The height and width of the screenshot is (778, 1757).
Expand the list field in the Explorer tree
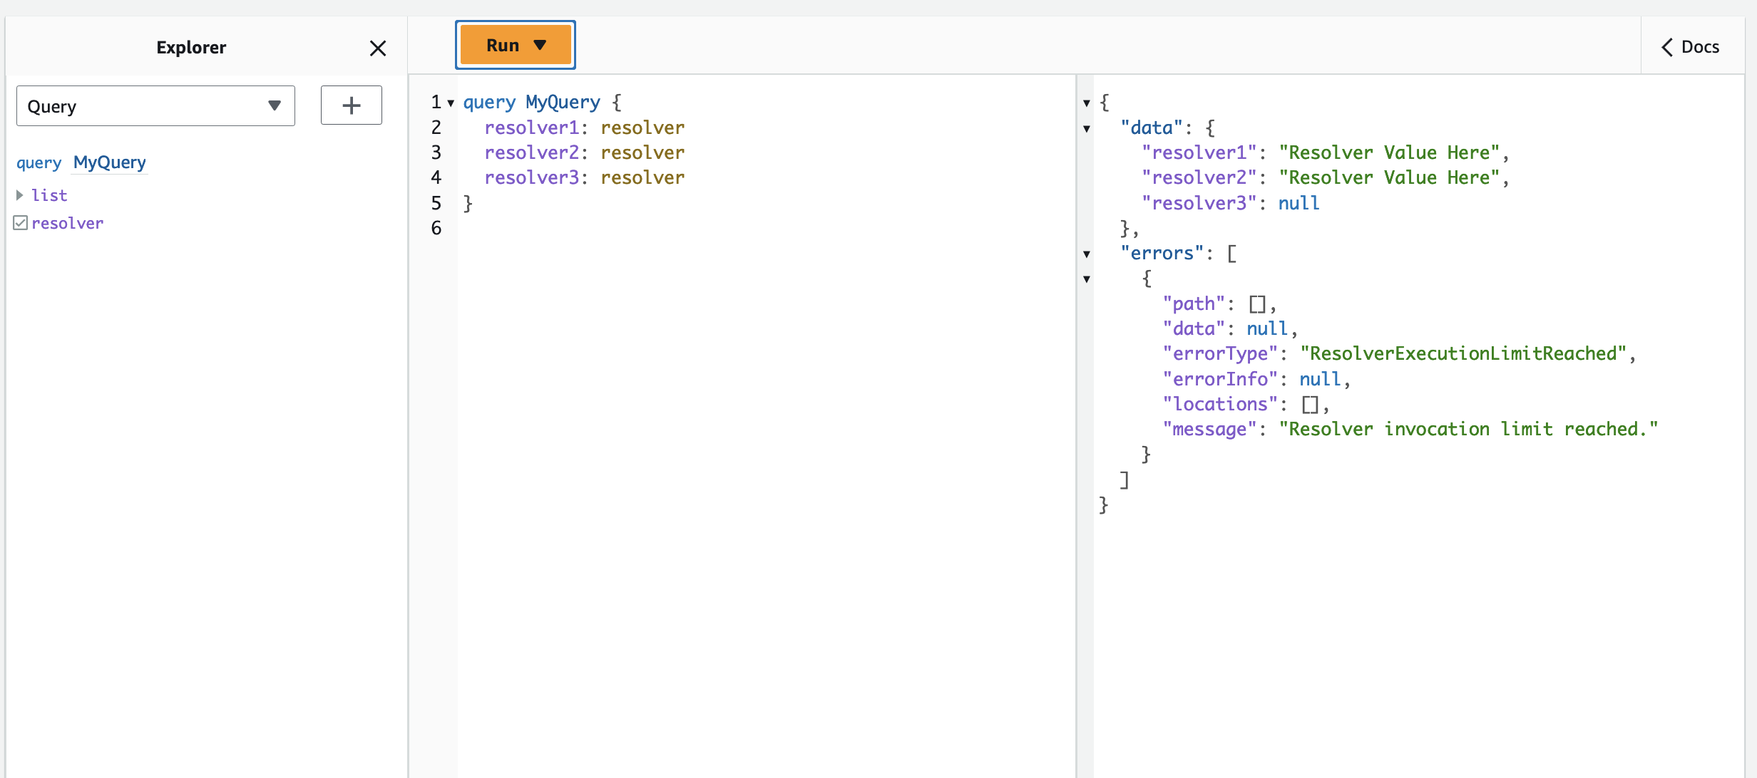tap(19, 194)
